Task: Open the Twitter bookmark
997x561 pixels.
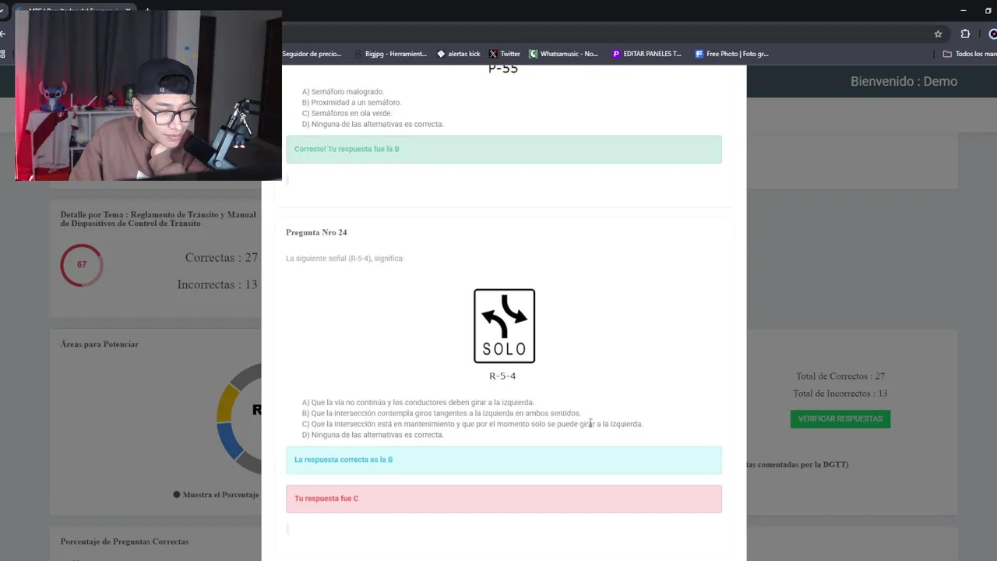Action: [x=504, y=54]
